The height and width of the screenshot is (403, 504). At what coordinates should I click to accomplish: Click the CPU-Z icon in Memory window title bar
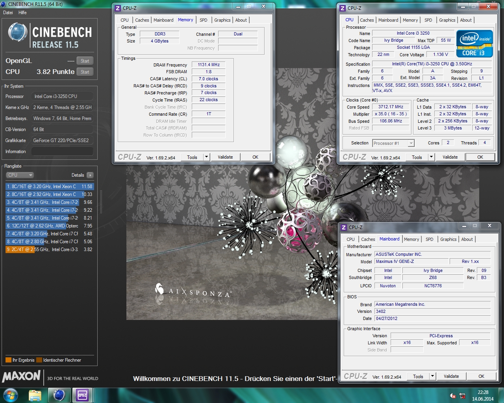118,8
